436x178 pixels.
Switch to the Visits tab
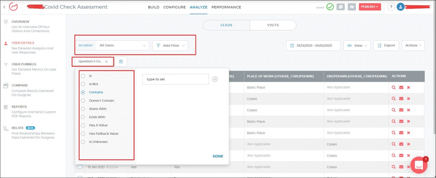(273, 25)
